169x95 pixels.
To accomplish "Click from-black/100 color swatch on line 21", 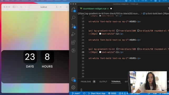I will [117, 31].
